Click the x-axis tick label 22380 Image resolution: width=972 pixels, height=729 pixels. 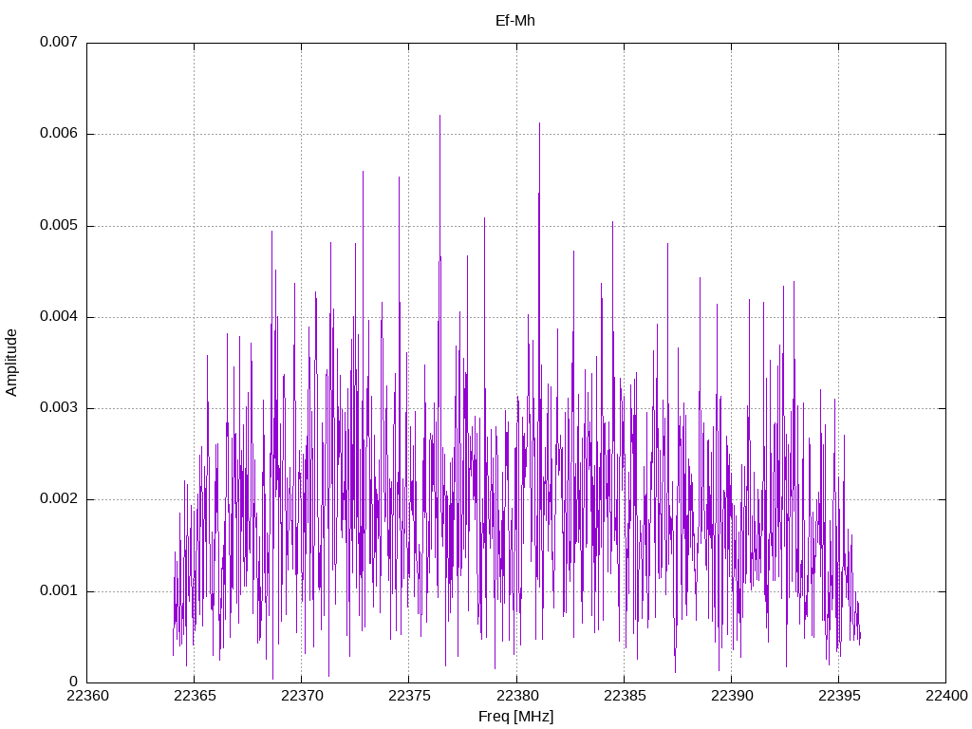pyautogui.click(x=517, y=696)
